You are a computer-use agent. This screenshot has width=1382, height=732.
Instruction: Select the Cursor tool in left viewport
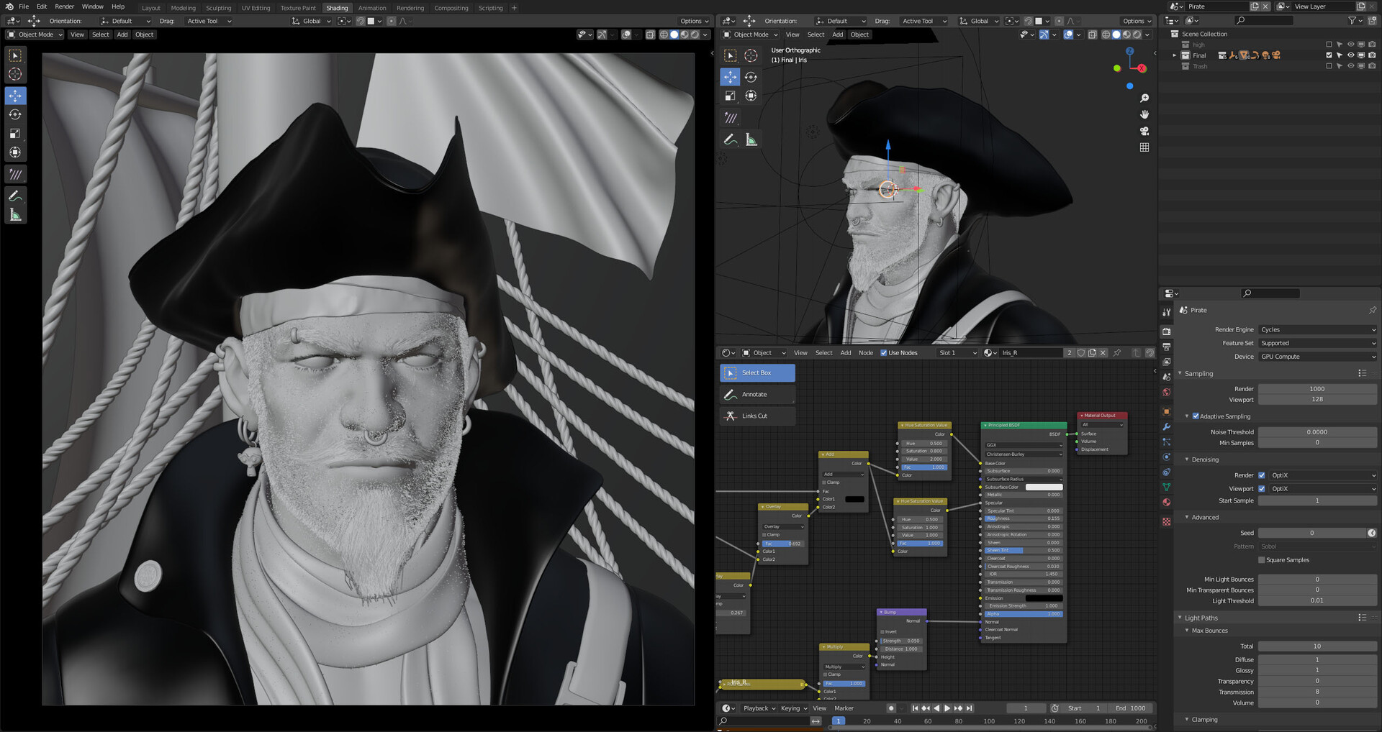tap(15, 74)
